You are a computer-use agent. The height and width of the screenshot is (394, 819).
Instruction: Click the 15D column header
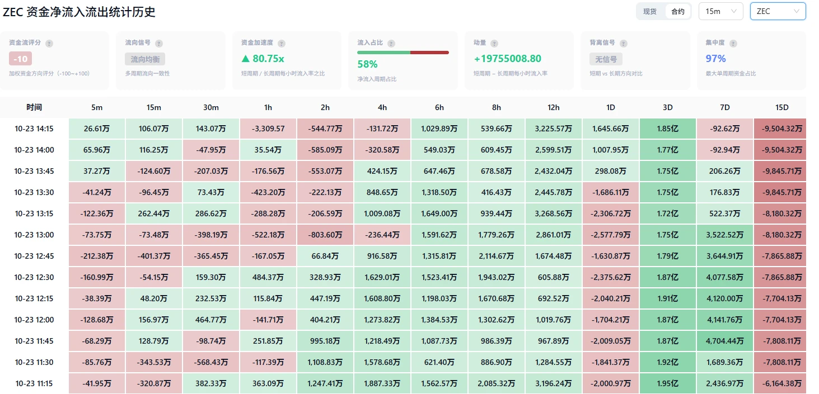coord(782,107)
